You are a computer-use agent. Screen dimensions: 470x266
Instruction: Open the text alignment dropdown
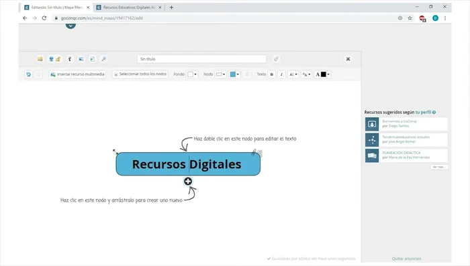(x=293, y=74)
